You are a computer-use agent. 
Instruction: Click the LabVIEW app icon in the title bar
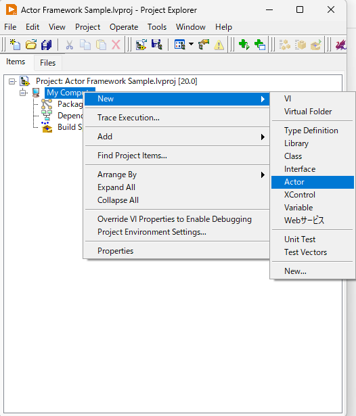(11, 10)
